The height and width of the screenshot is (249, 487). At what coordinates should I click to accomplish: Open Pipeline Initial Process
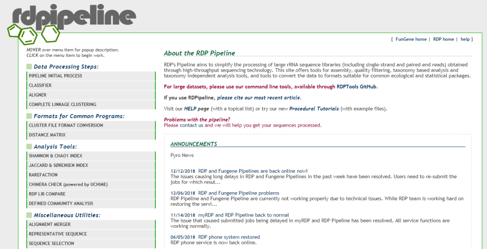91,76
